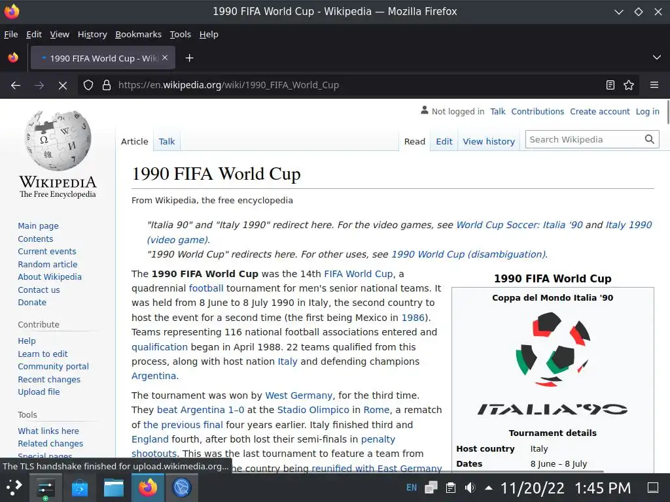This screenshot has width=670, height=502.
Task: Open the clipboard tray icon
Action: [450, 488]
